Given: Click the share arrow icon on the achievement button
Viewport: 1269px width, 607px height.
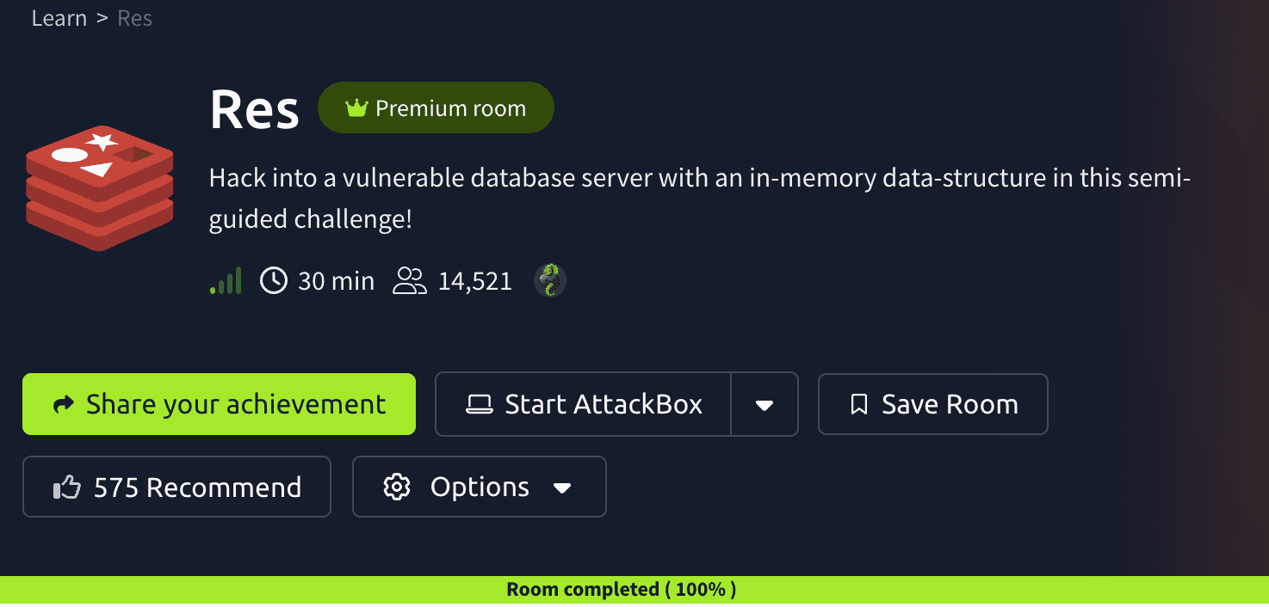Looking at the screenshot, I should [65, 403].
